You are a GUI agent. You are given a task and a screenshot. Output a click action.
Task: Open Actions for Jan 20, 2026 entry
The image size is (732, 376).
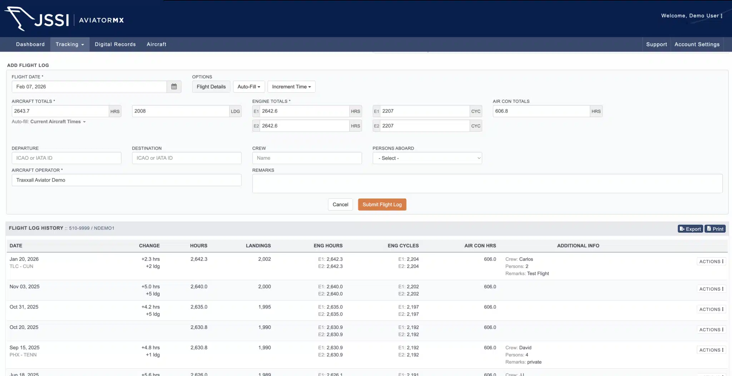click(x=711, y=261)
